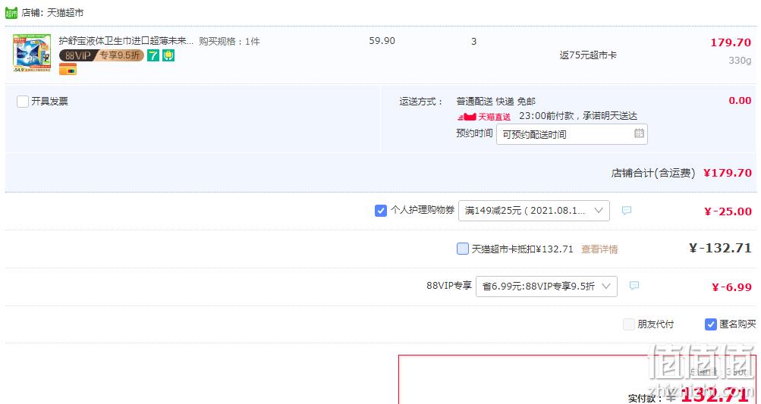The width and height of the screenshot is (761, 404).
Task: Click the item subtotal 179.70
Action: point(731,42)
